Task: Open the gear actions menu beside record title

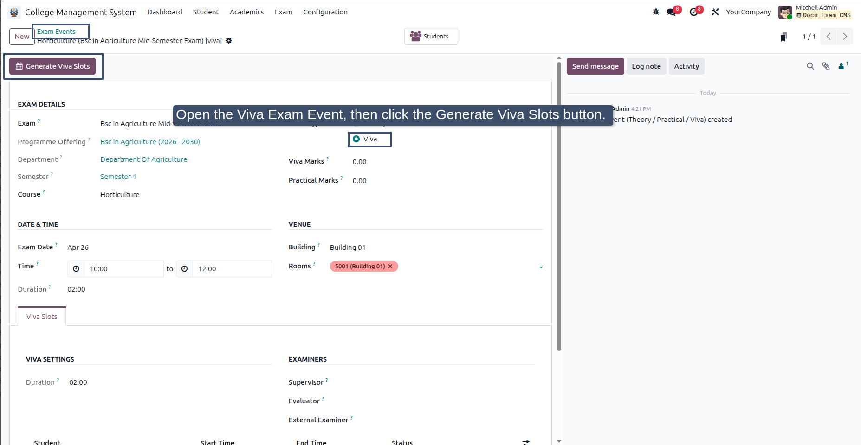Action: (229, 41)
